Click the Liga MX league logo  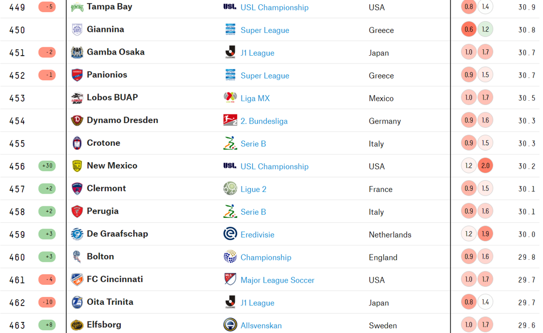(230, 98)
